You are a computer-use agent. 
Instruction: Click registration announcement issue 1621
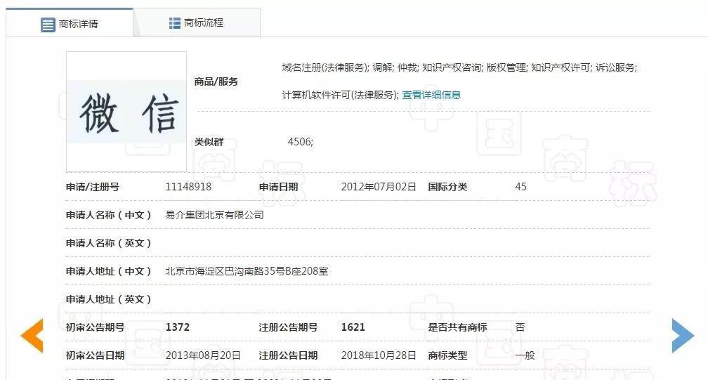(353, 327)
